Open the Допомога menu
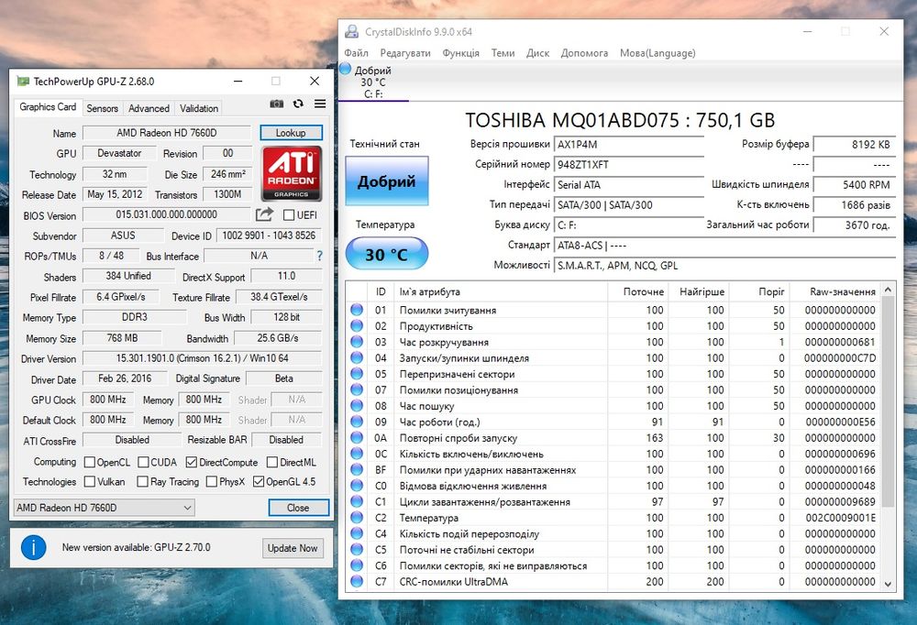Screen dimensions: 917x625 coord(584,52)
